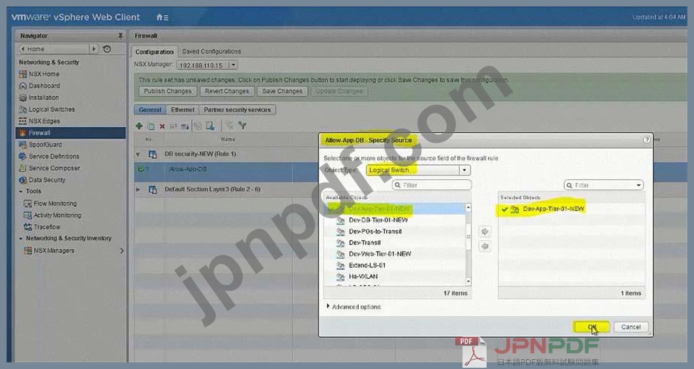Click OK in the dialog
This screenshot has width=694, height=369.
592,327
